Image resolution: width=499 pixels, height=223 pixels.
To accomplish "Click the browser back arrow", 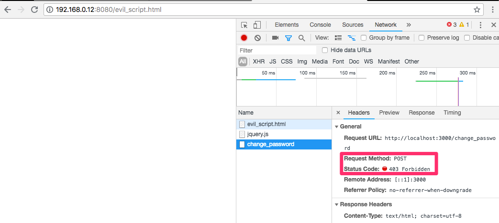I will click(x=7, y=10).
